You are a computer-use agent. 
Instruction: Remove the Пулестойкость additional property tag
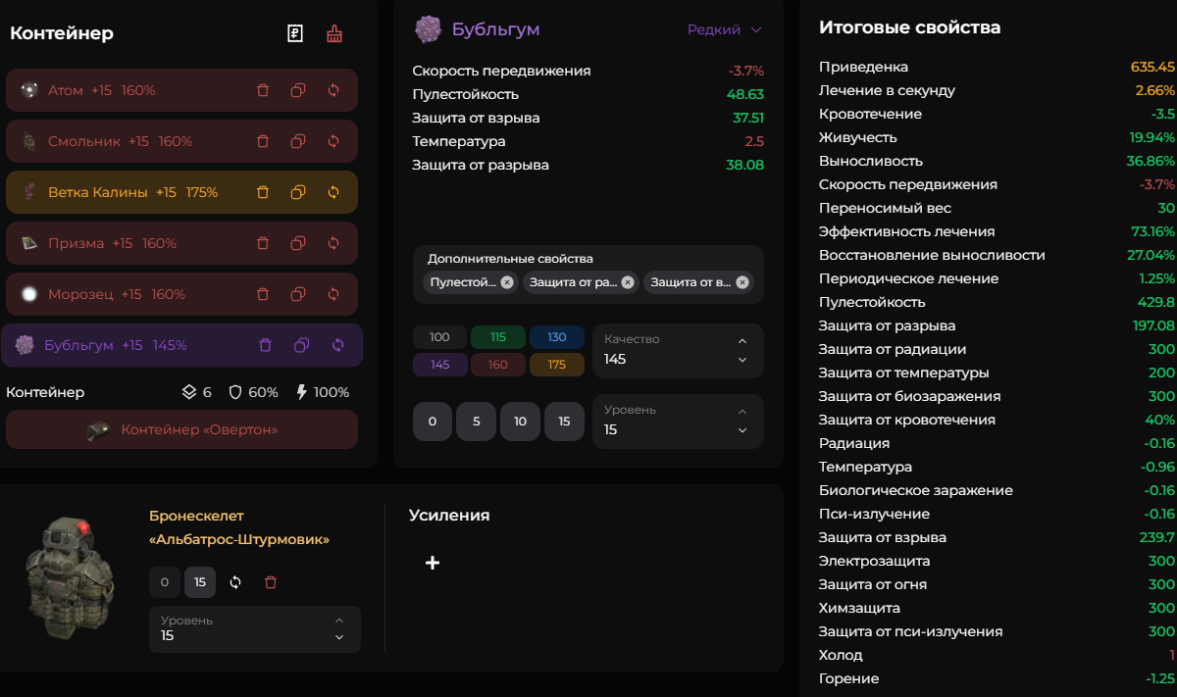[x=506, y=282]
